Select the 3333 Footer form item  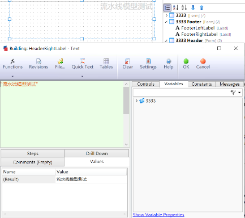coord(188,22)
